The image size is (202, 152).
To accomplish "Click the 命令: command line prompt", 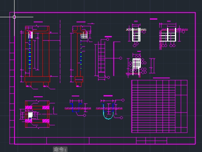I will pos(60,149).
